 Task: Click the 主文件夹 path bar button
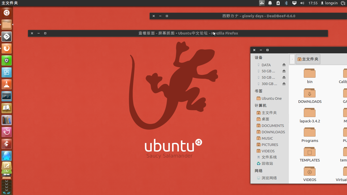pyautogui.click(x=308, y=59)
